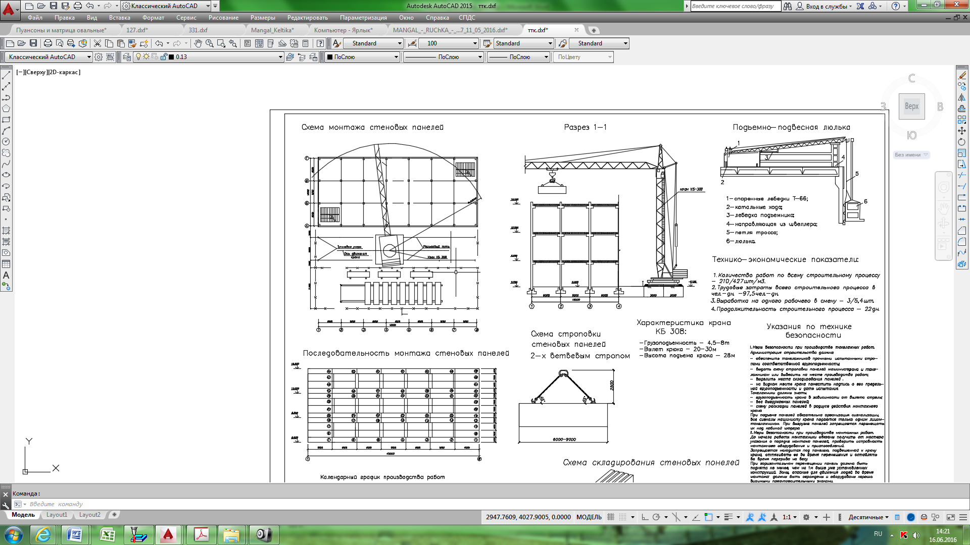Open workspace settings gear icon

tap(99, 57)
